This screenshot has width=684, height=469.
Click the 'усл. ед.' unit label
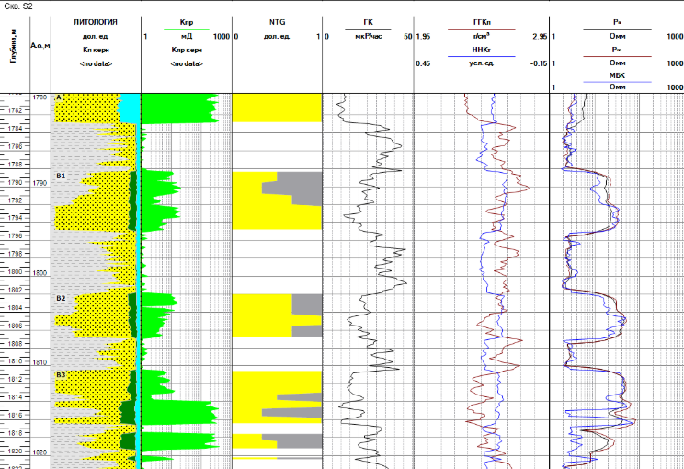pyautogui.click(x=482, y=63)
